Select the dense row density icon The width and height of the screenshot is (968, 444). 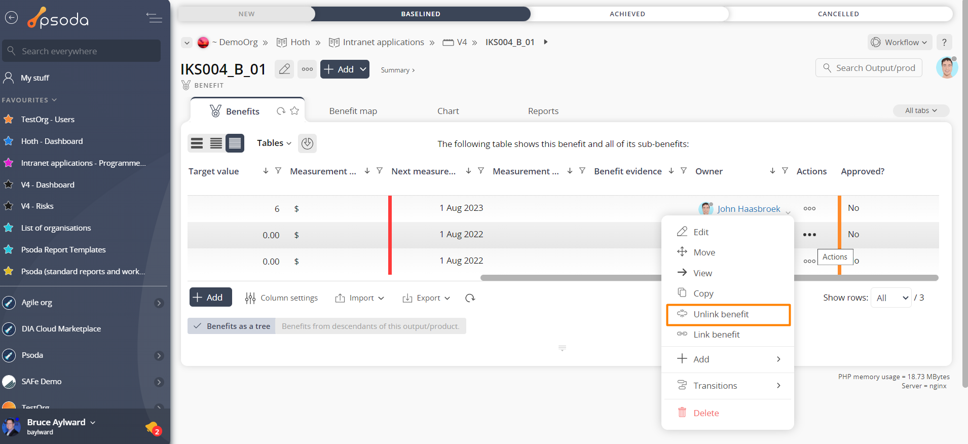point(235,143)
